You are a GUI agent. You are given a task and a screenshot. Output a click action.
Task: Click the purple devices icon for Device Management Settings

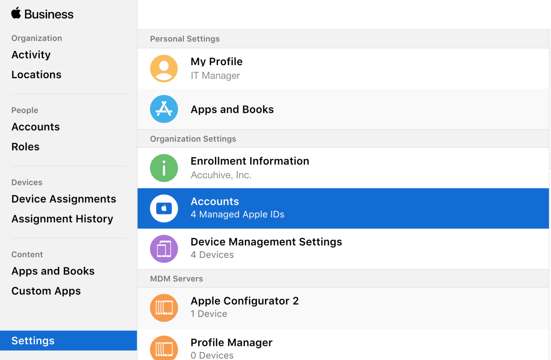point(164,249)
